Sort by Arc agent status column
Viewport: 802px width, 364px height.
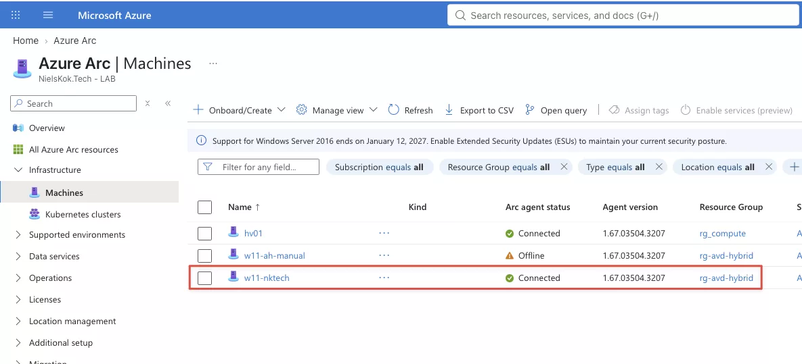click(537, 207)
